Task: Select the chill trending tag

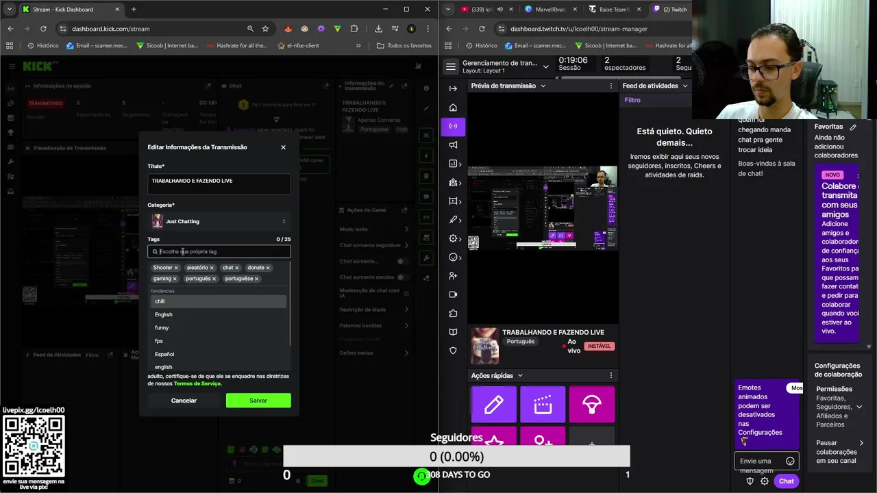Action: click(218, 301)
